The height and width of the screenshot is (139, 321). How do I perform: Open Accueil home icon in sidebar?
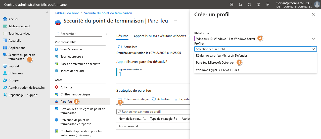[5, 19]
